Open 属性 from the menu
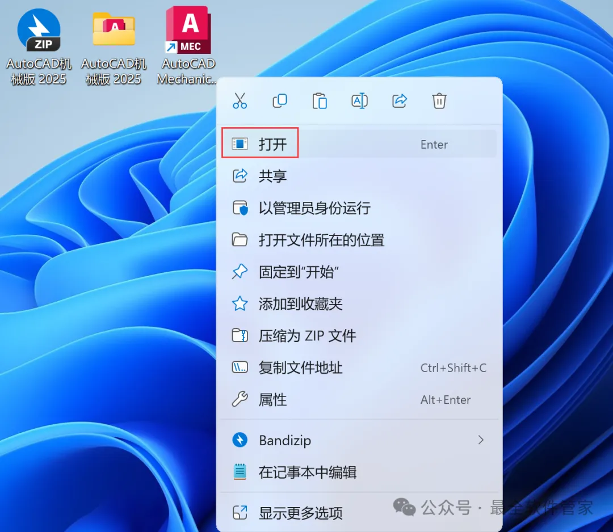Viewport: 613px width, 532px height. coord(359,400)
